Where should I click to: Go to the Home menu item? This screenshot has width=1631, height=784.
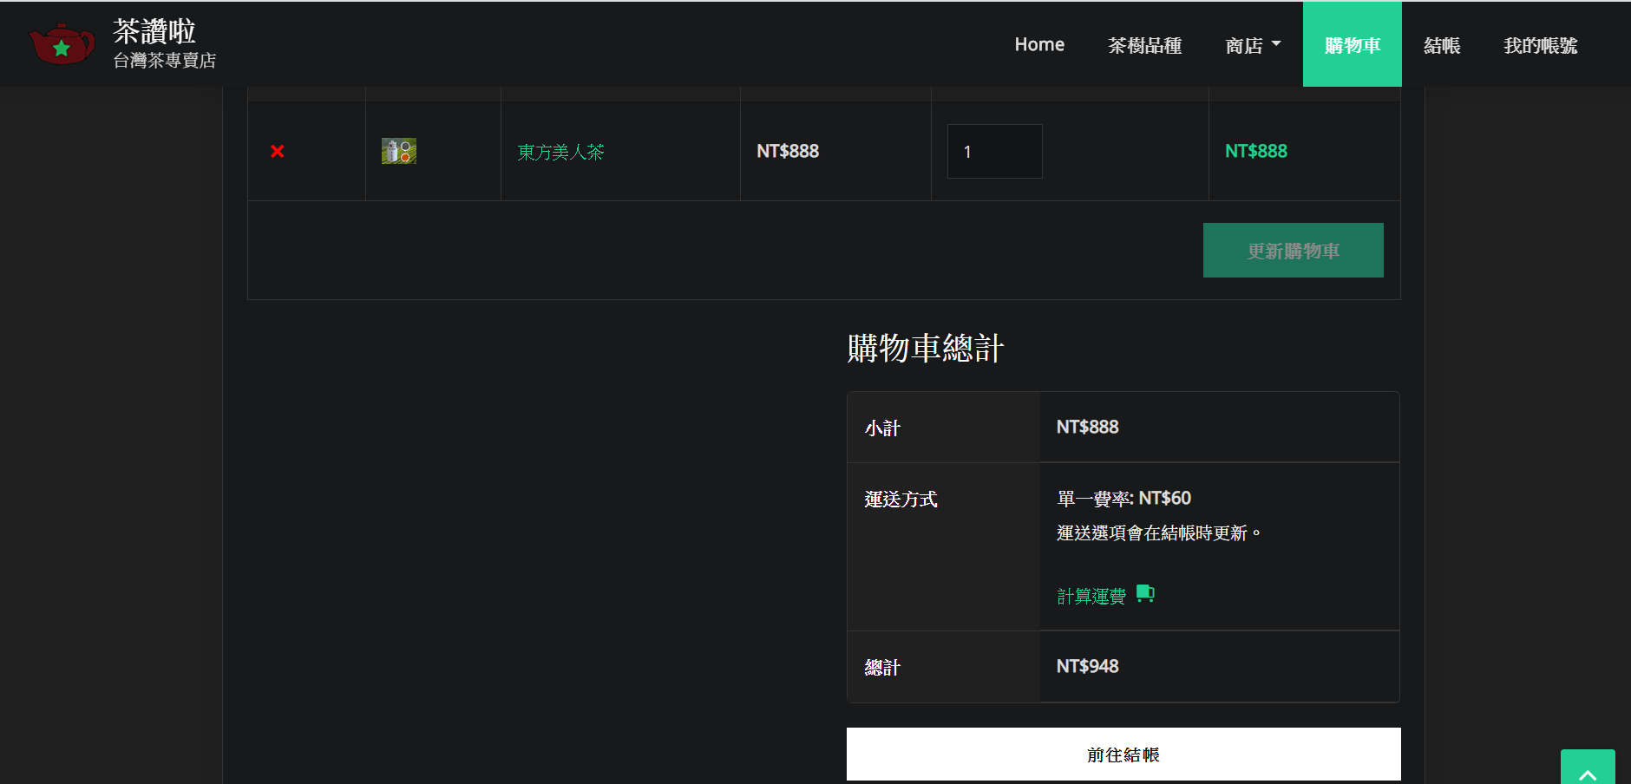pyautogui.click(x=1039, y=45)
